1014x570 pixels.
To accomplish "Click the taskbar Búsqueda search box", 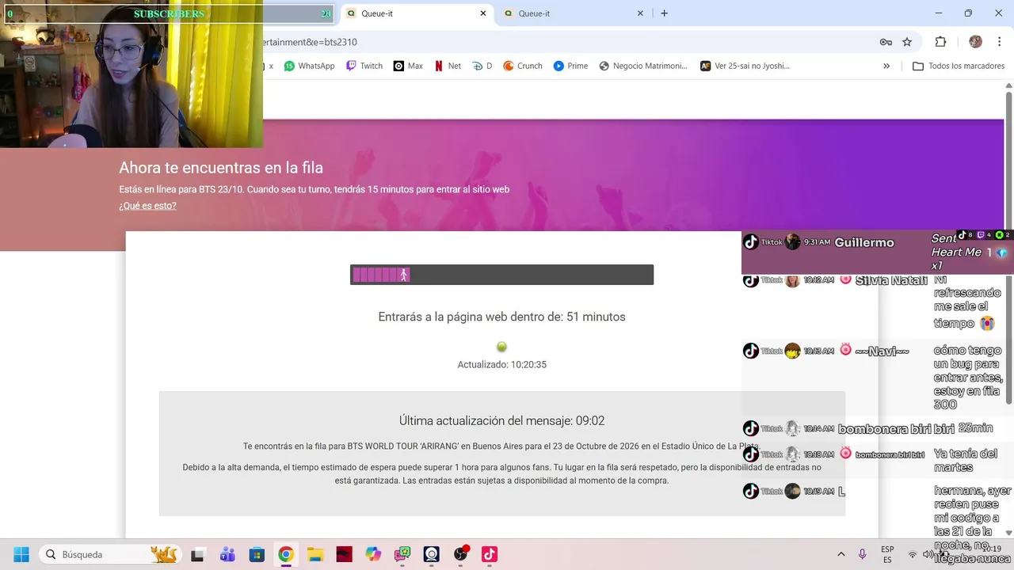I will [x=111, y=554].
